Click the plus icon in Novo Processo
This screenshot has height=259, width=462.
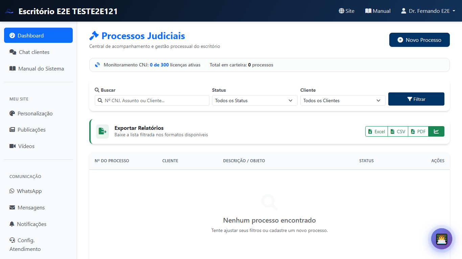[400, 40]
